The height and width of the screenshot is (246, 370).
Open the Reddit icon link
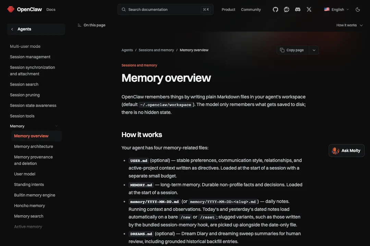click(x=286, y=10)
